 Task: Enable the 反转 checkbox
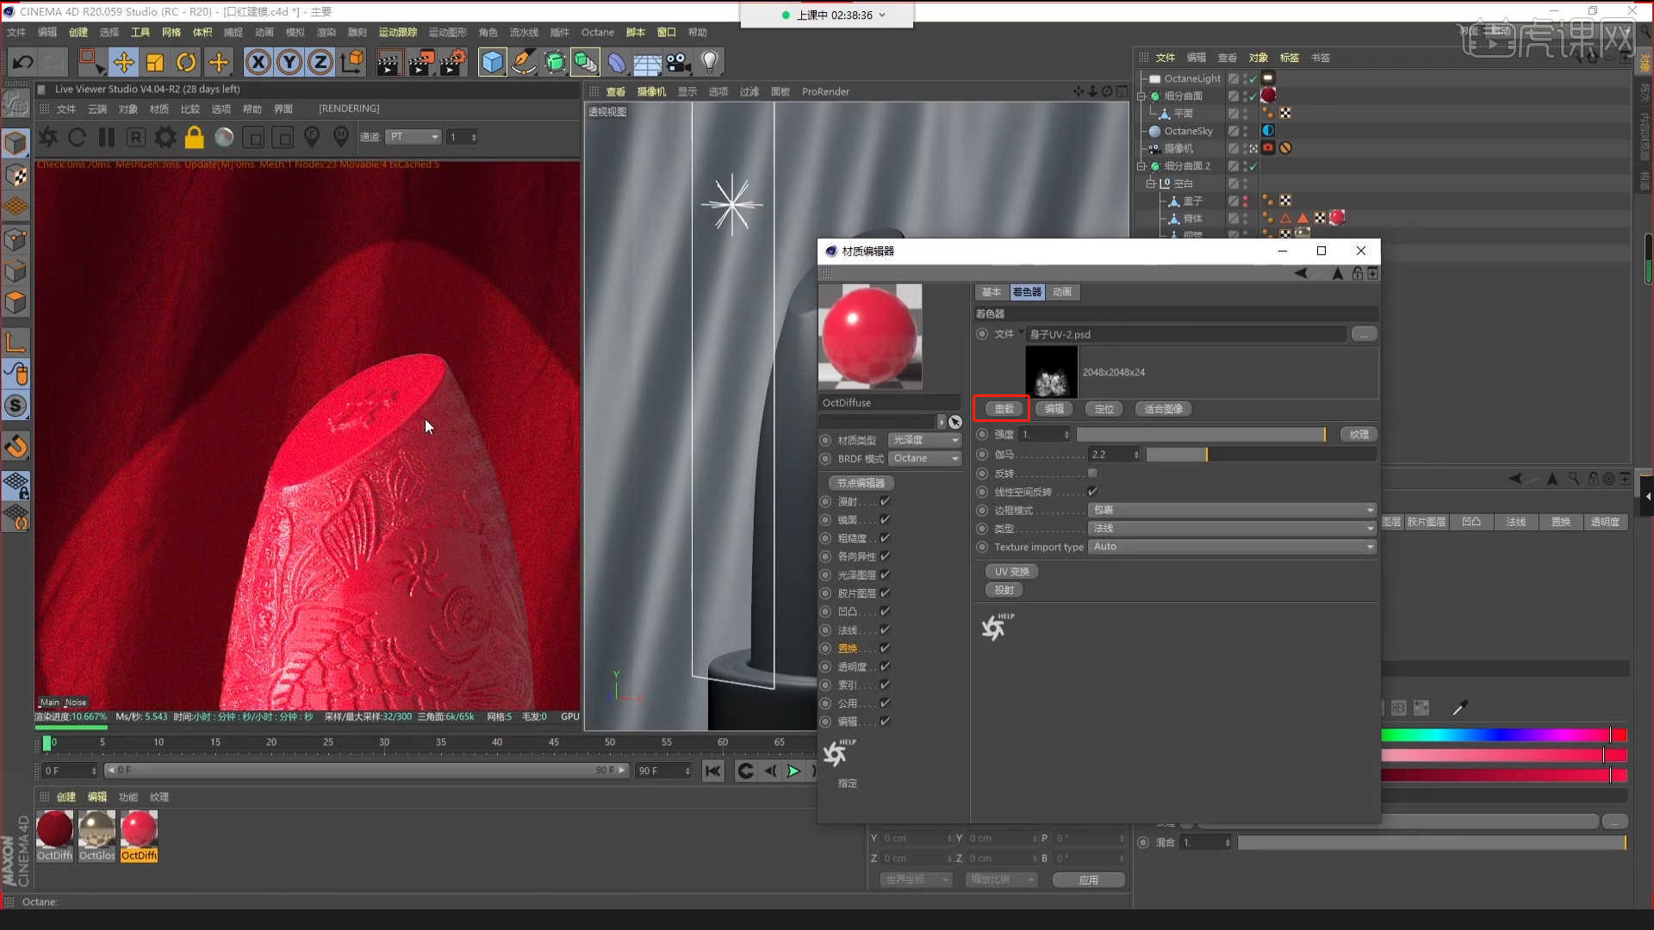point(1092,473)
